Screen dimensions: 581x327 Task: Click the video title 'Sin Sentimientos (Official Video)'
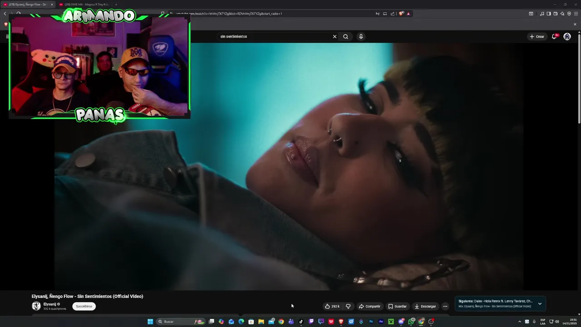[110, 296]
